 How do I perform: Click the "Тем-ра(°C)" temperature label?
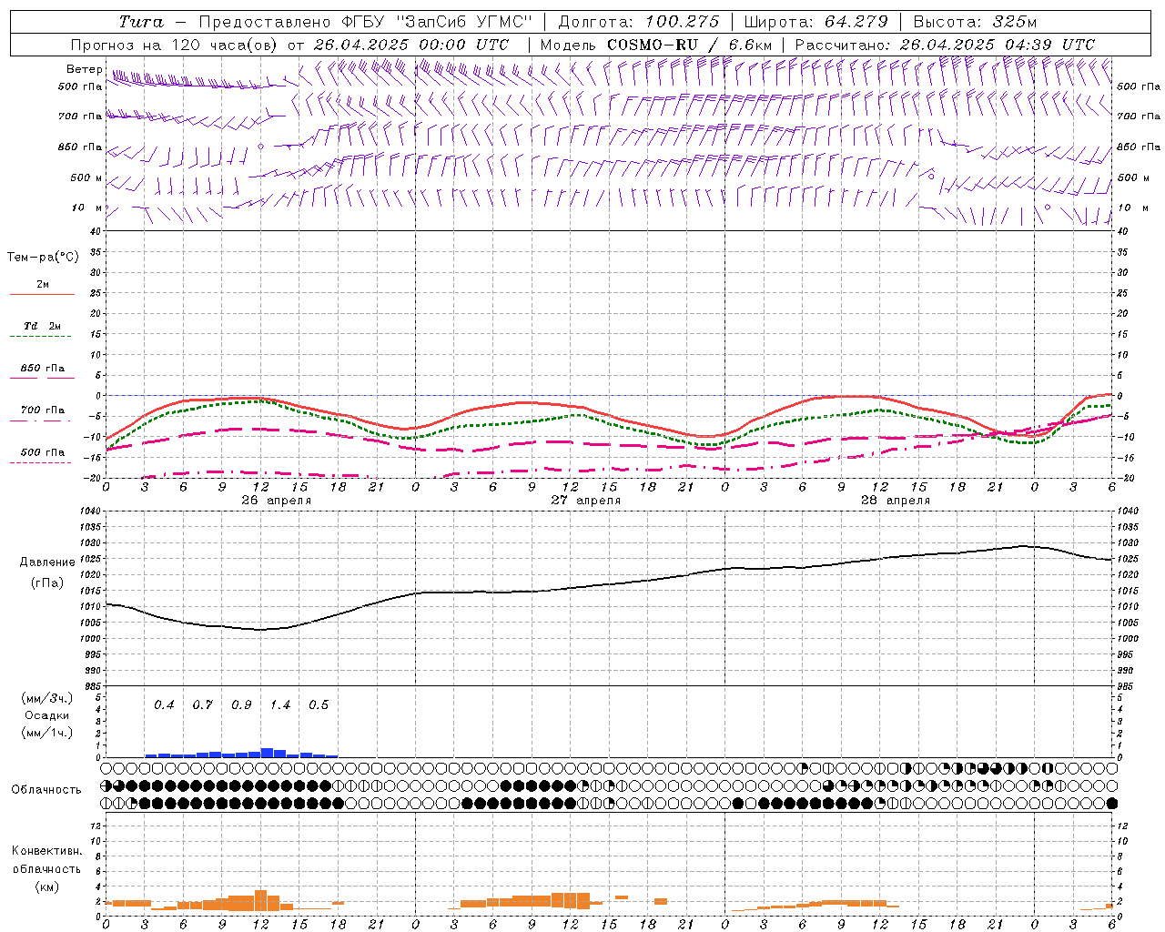click(x=43, y=258)
